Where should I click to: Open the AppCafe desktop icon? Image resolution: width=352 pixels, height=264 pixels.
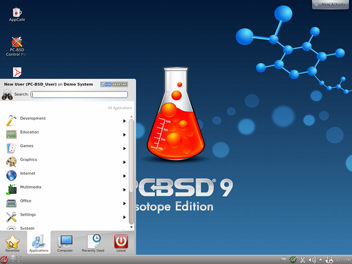click(17, 15)
